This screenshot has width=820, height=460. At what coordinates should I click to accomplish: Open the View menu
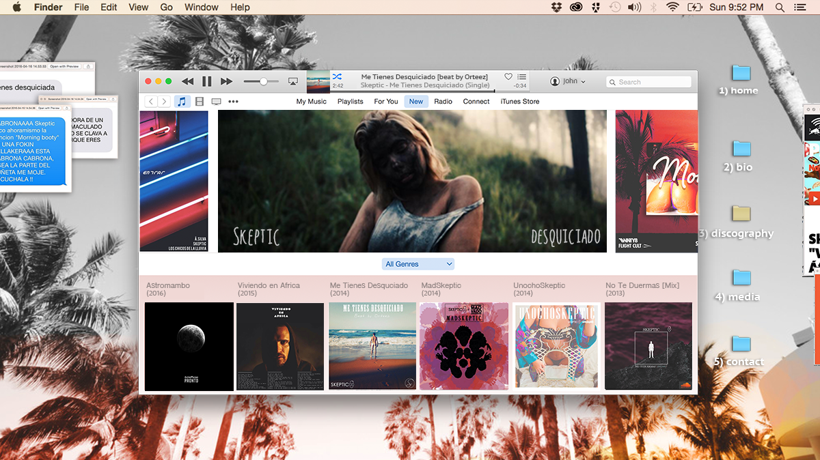click(x=138, y=7)
